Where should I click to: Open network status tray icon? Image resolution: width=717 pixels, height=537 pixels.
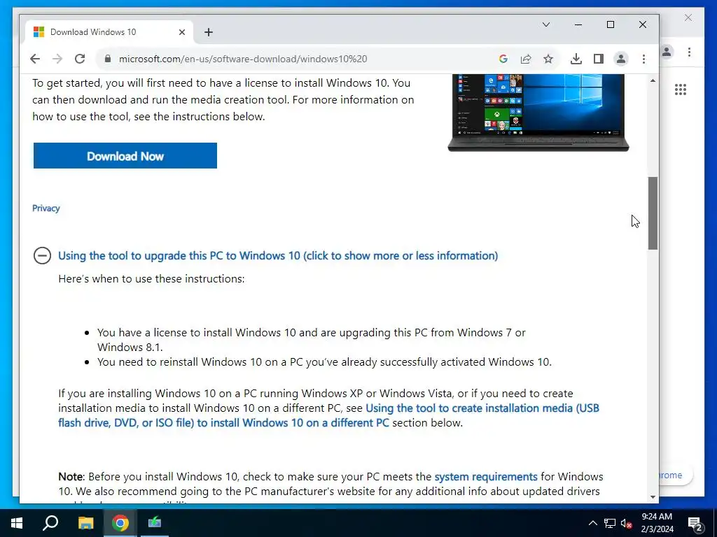pos(610,523)
